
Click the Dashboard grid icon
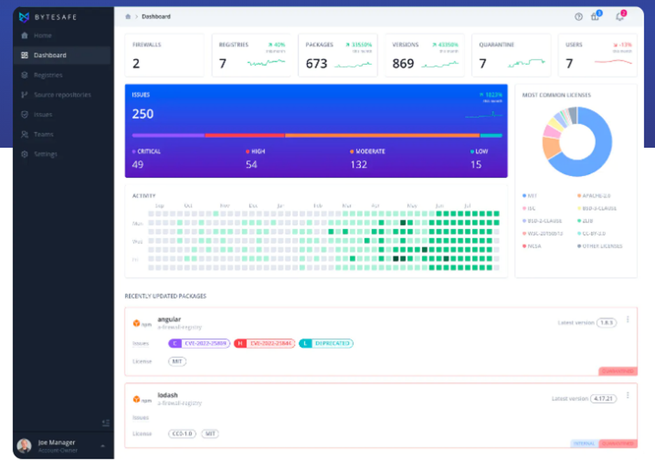(25, 55)
